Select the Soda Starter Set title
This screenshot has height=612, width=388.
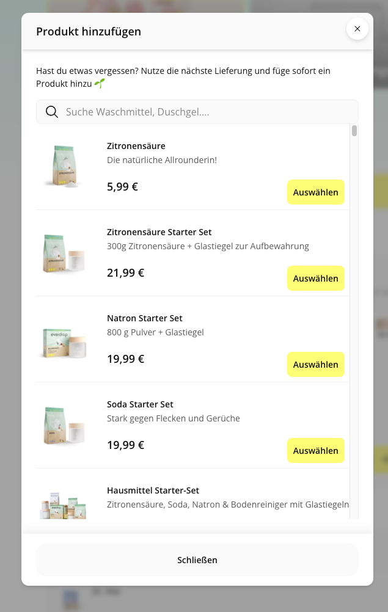pyautogui.click(x=140, y=404)
